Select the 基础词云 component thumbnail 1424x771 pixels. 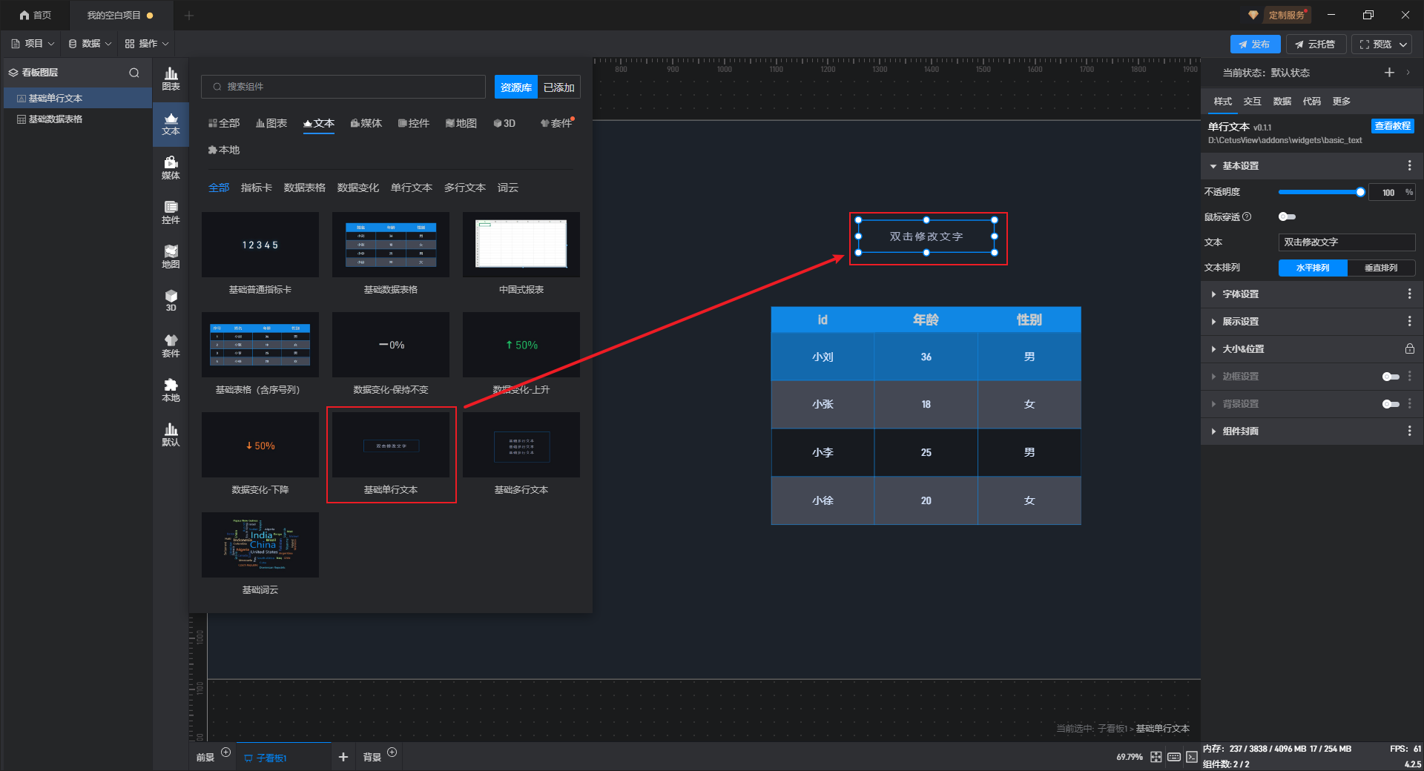click(260, 545)
